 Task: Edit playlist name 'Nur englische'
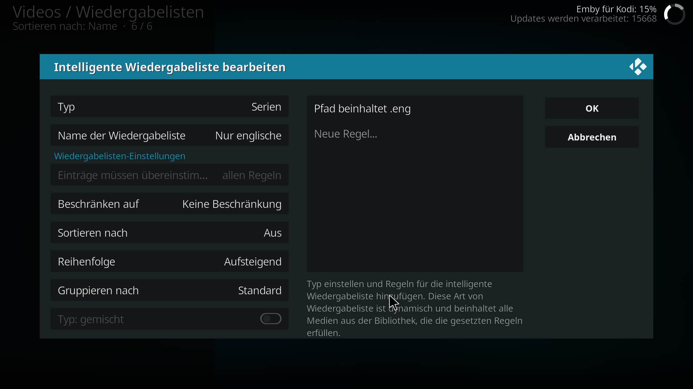point(169,135)
